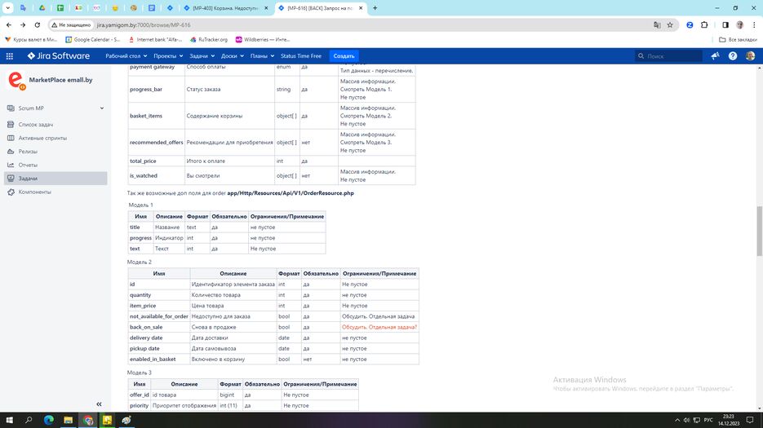Click the Jira Поиск search field
The height and width of the screenshot is (428, 763).
click(x=668, y=56)
